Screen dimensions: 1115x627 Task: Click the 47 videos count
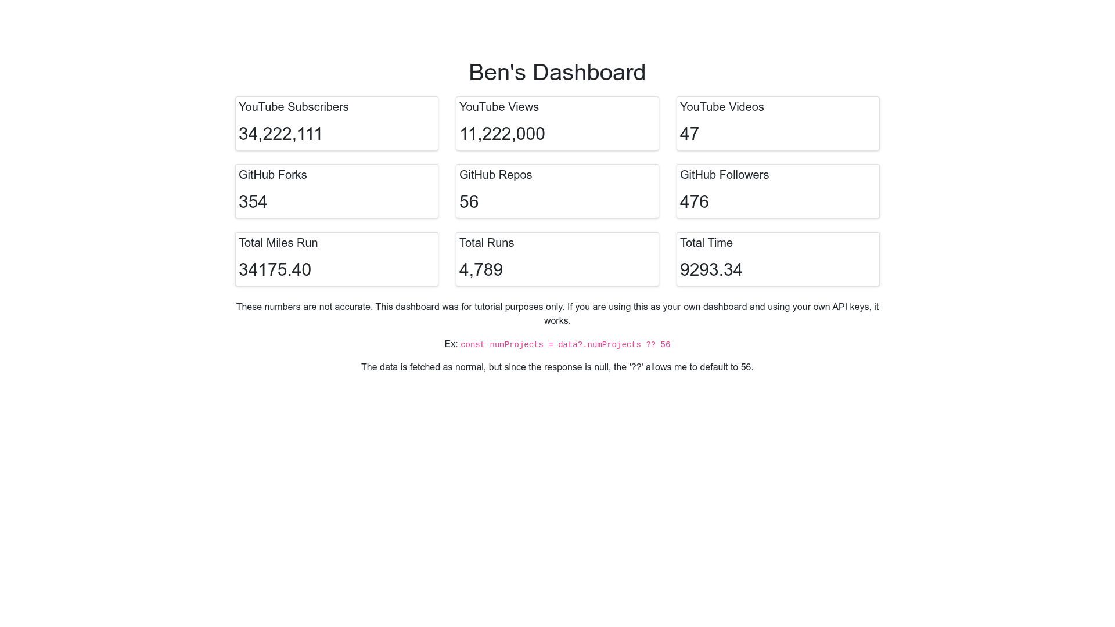pos(689,134)
